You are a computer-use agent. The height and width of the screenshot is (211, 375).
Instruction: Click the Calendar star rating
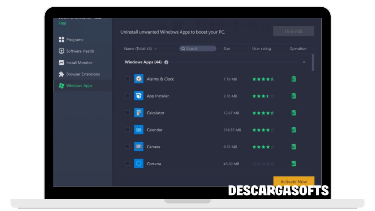[x=263, y=130]
